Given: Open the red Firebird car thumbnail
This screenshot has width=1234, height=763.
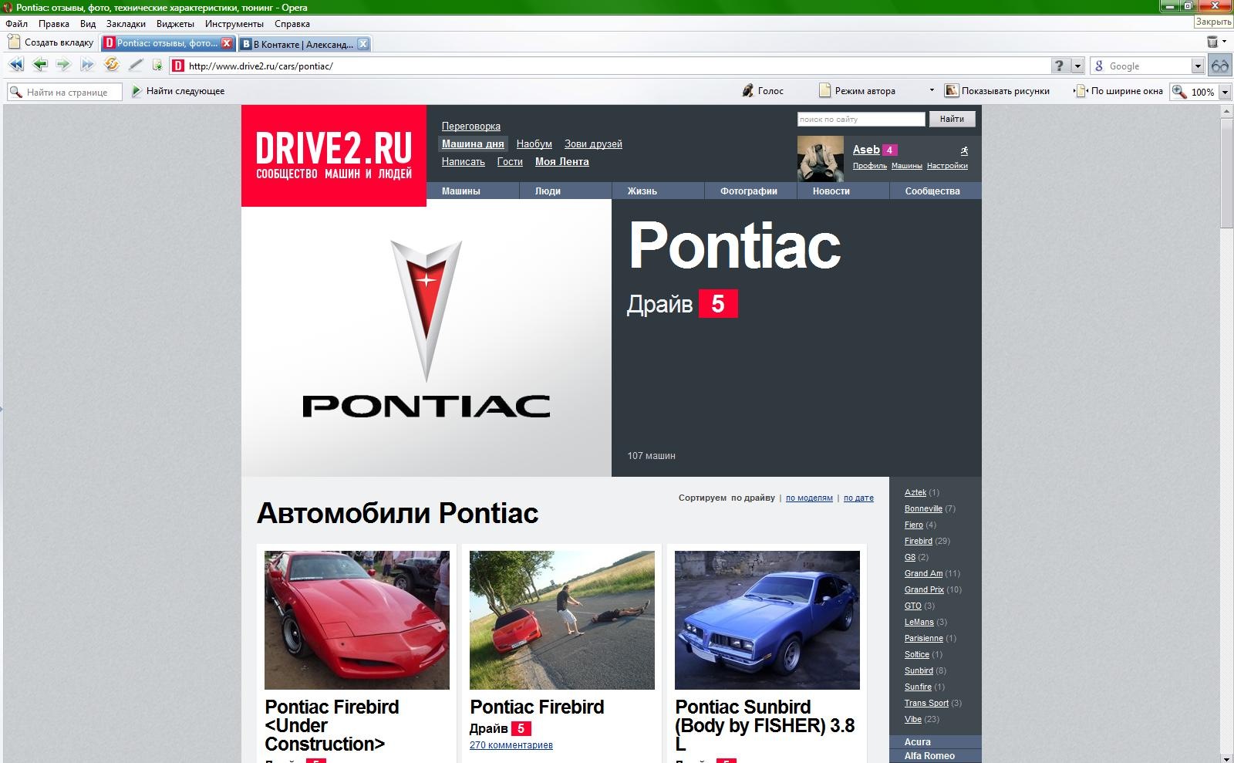Looking at the screenshot, I should (x=357, y=620).
